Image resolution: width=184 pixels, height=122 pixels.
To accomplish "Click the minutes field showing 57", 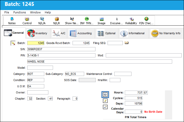I will (145, 93).
